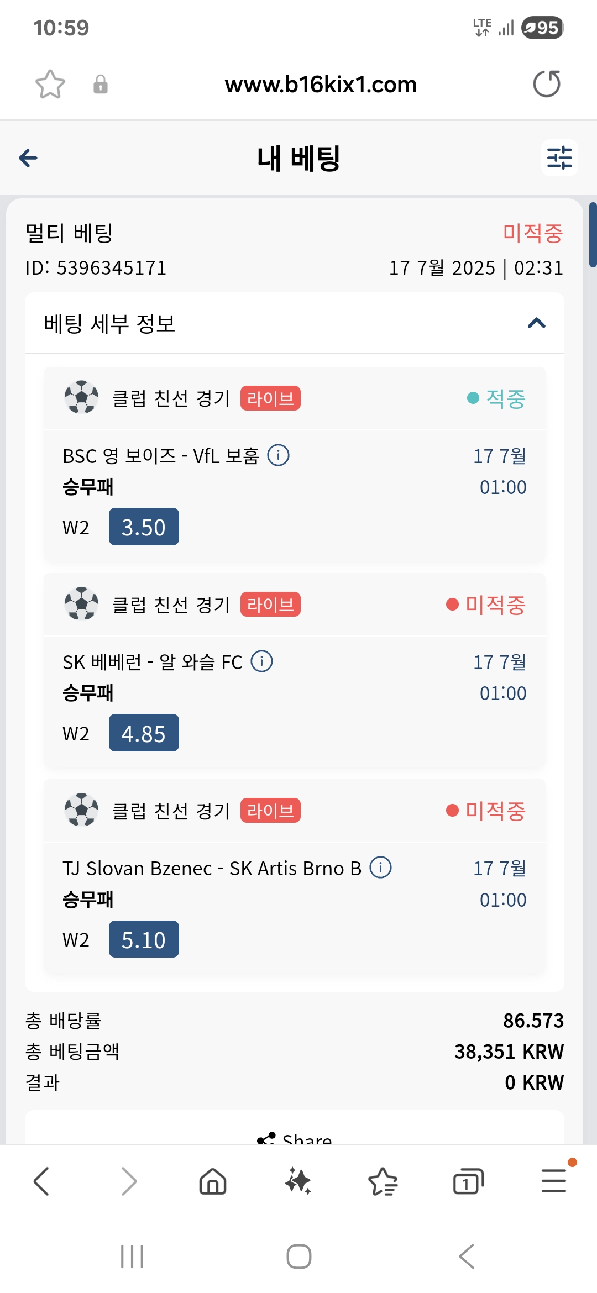Reload the page with refresh icon
The width and height of the screenshot is (597, 1293).
[547, 84]
